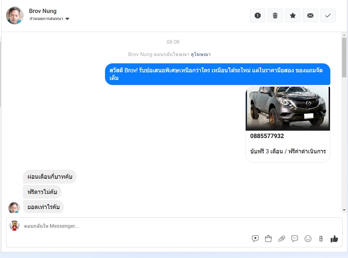Request payment with Baht icon

[x=321, y=239]
